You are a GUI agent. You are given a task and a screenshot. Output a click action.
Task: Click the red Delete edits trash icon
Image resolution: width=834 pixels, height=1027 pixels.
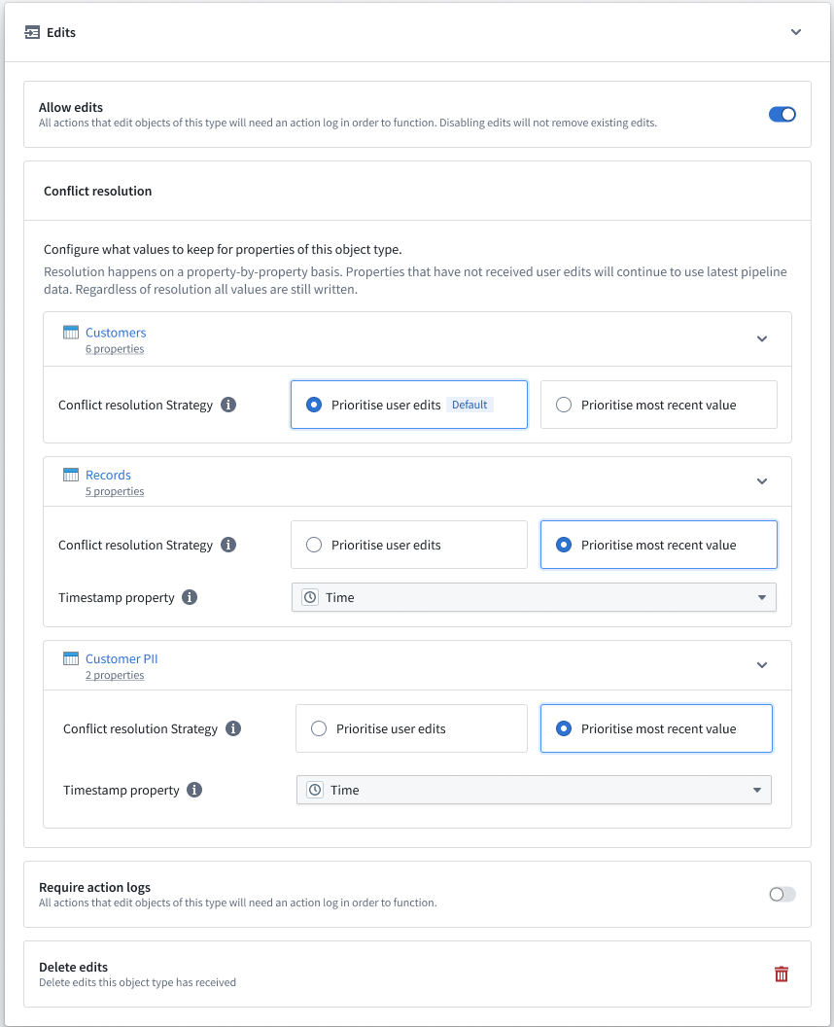click(781, 974)
